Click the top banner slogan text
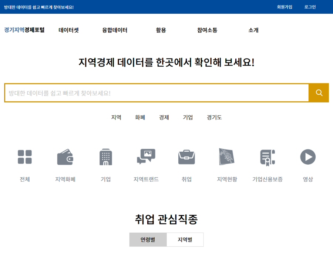Viewport: 333px width, 256px height. (39, 7)
